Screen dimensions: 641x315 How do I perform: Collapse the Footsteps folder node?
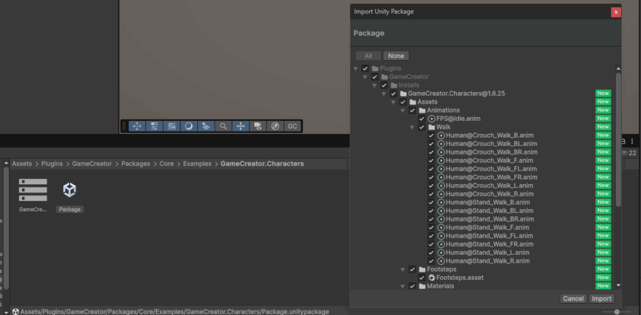click(x=403, y=269)
